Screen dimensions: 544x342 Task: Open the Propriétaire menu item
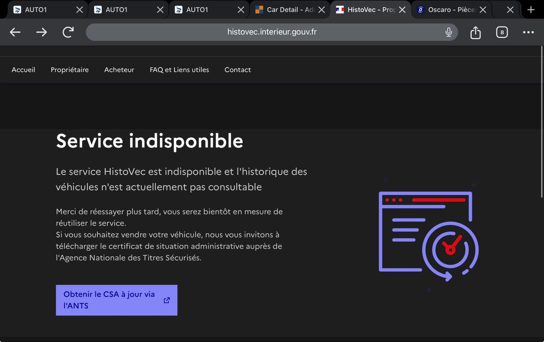click(x=70, y=70)
